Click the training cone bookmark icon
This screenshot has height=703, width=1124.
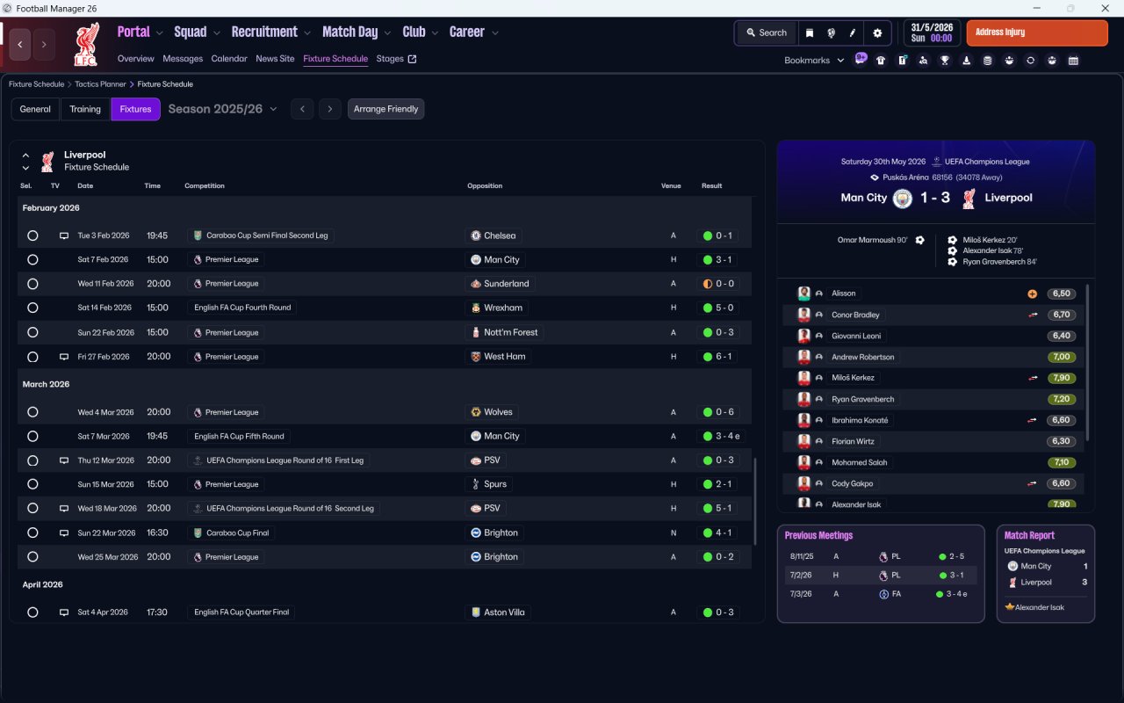coord(966,61)
